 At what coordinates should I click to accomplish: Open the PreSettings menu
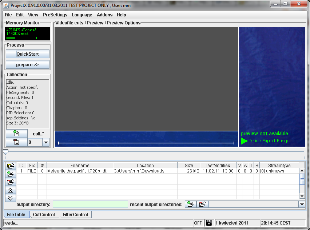(55, 15)
